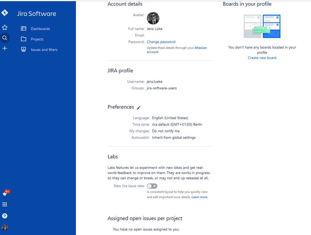Screen dimensions: 311x235
Task: Open Issues and filters from the navigation
Action: (44, 50)
